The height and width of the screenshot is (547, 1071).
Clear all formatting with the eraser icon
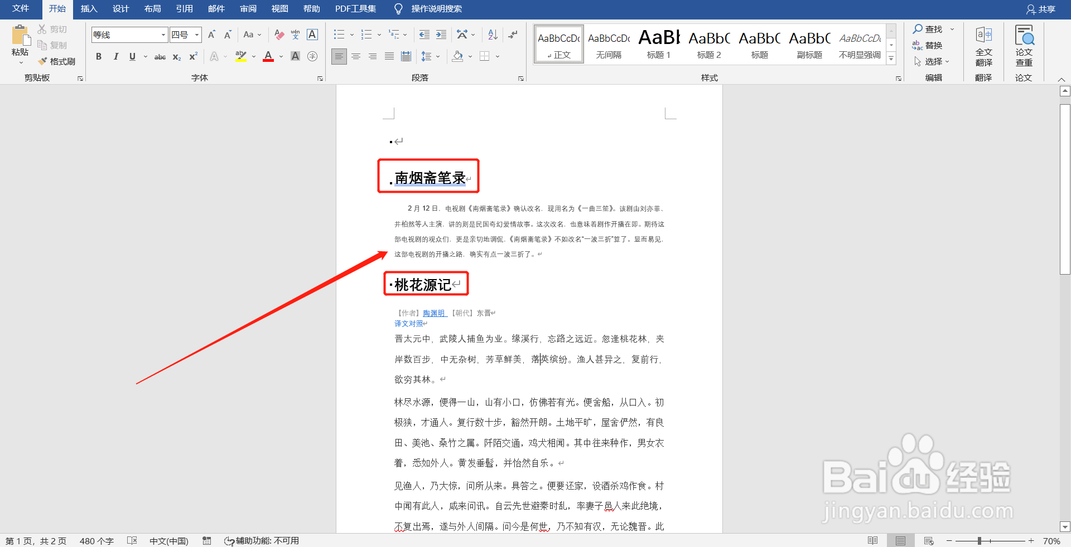[278, 35]
